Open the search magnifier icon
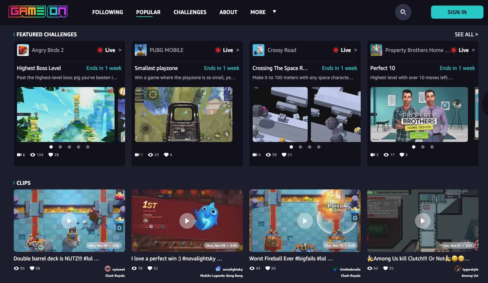The height and width of the screenshot is (283, 488). [x=403, y=12]
